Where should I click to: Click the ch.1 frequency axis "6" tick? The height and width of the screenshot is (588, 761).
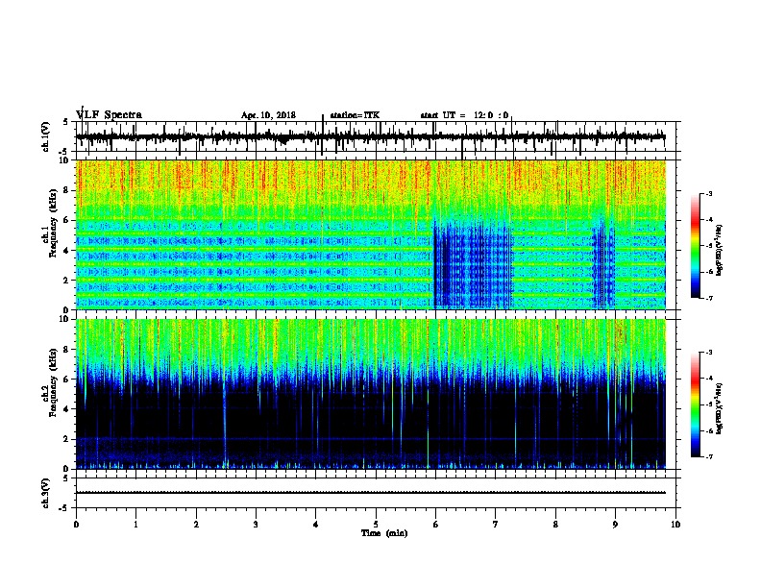pyautogui.click(x=67, y=221)
